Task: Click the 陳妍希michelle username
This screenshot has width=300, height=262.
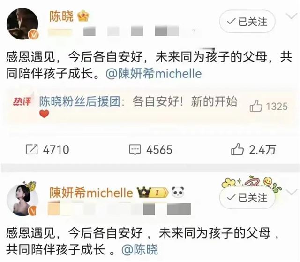Action: pyautogui.click(x=91, y=193)
